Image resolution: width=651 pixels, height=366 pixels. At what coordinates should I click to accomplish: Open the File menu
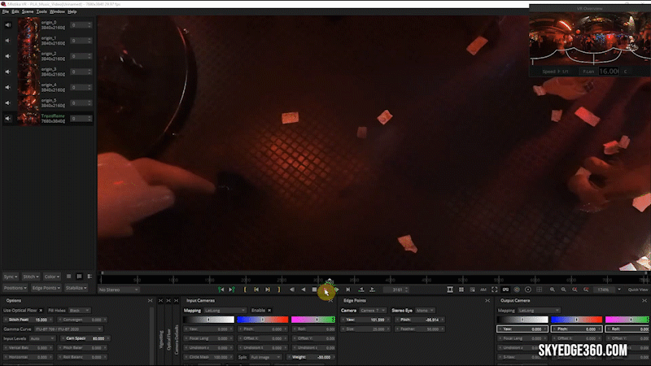tap(6, 11)
